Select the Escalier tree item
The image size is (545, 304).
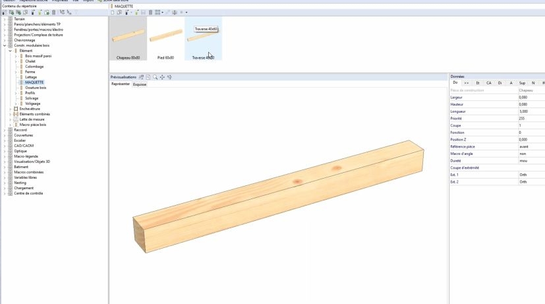point(20,140)
